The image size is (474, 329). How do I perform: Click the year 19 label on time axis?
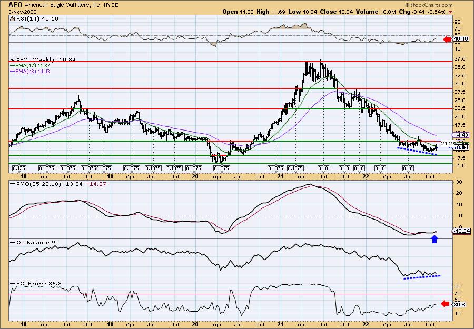110,176
